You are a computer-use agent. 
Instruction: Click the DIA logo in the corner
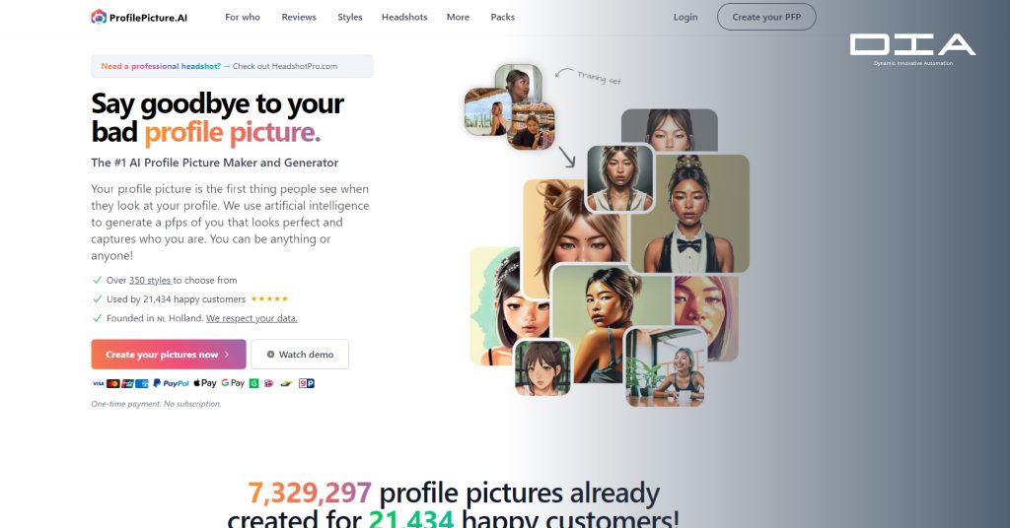(x=912, y=49)
